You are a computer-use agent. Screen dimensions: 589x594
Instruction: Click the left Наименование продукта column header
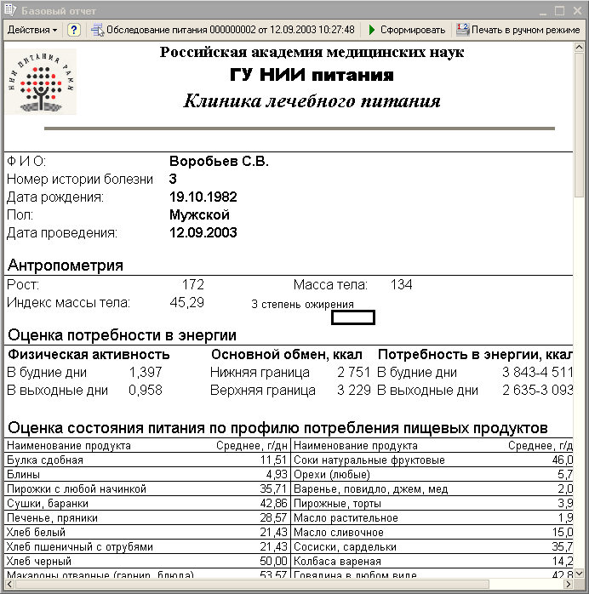click(x=69, y=446)
